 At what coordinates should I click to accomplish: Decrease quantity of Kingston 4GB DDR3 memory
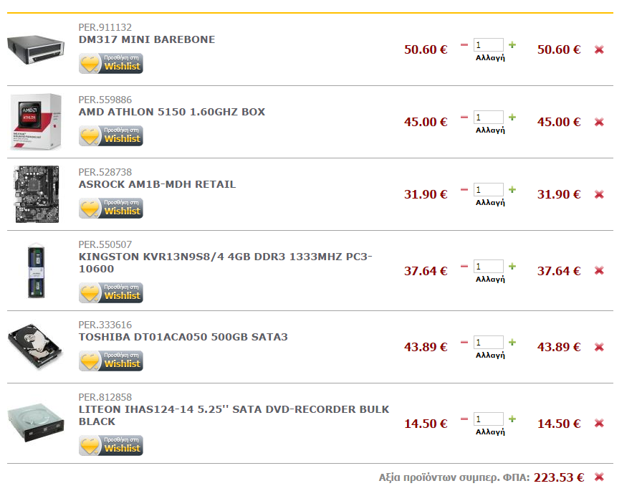coord(464,266)
